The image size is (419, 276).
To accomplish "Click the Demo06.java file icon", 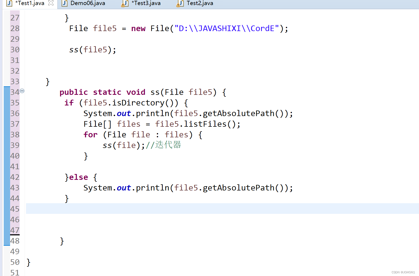I will click(65, 3).
